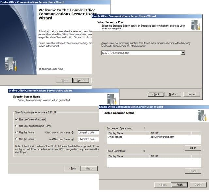Select the Andy Jacobs row
This screenshot has width=209, height=192.
point(154,137)
